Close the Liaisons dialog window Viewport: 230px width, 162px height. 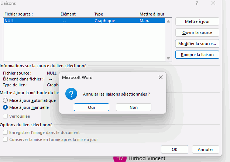click(213, 3)
